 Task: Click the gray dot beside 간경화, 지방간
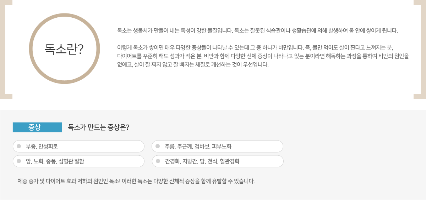(158, 161)
